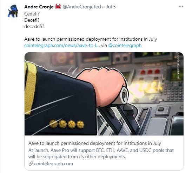Click the red warning lights in cockpit image
186x173 pixels.
click(x=150, y=72)
